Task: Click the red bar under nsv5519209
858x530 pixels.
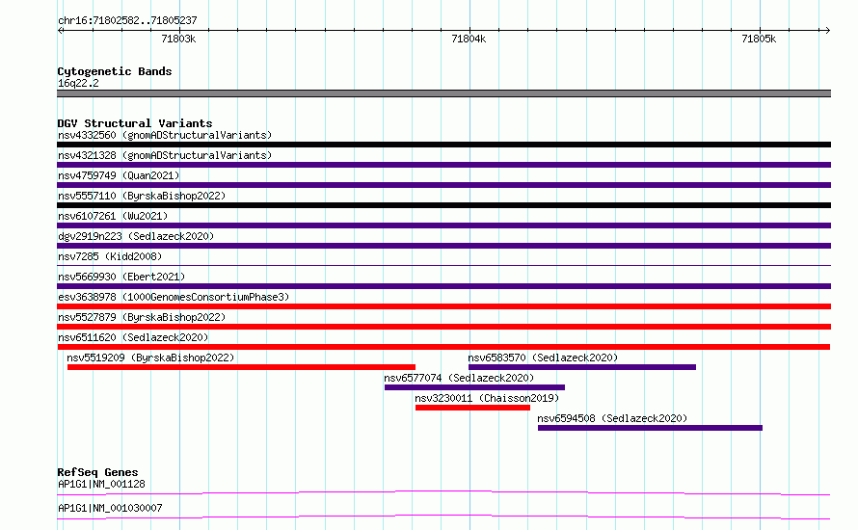Action: click(x=241, y=367)
